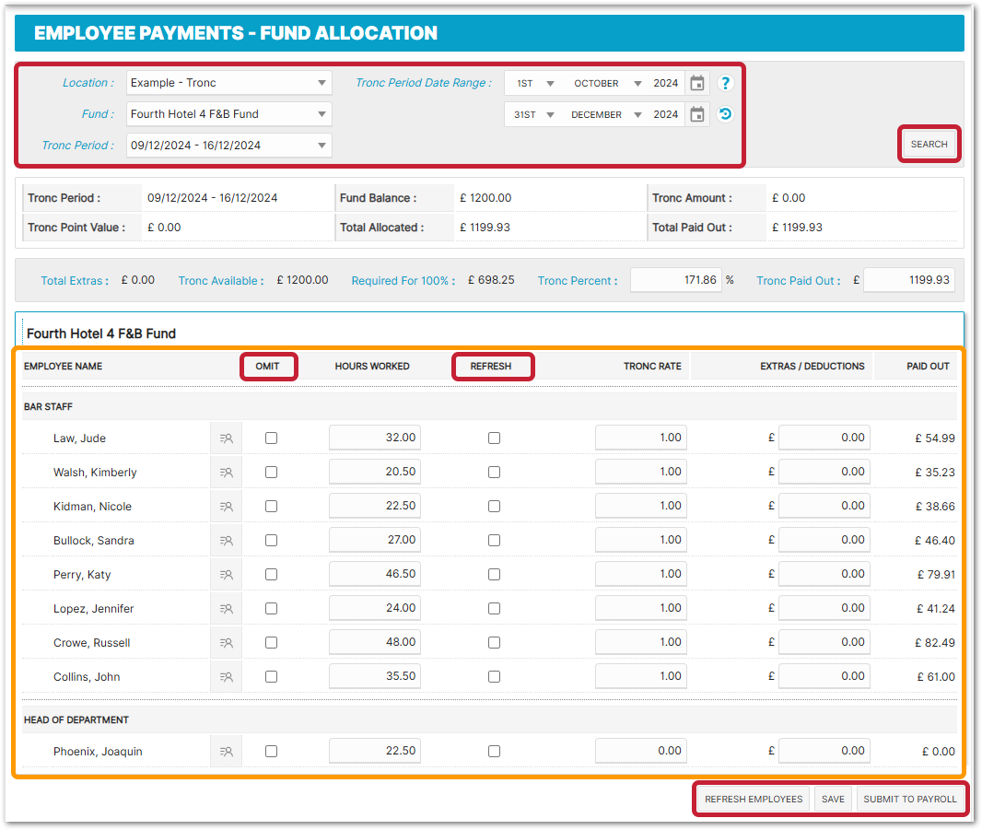Viewport: 982px width, 830px height.
Task: Open employee details icon for Law, Jude
Action: click(x=226, y=438)
